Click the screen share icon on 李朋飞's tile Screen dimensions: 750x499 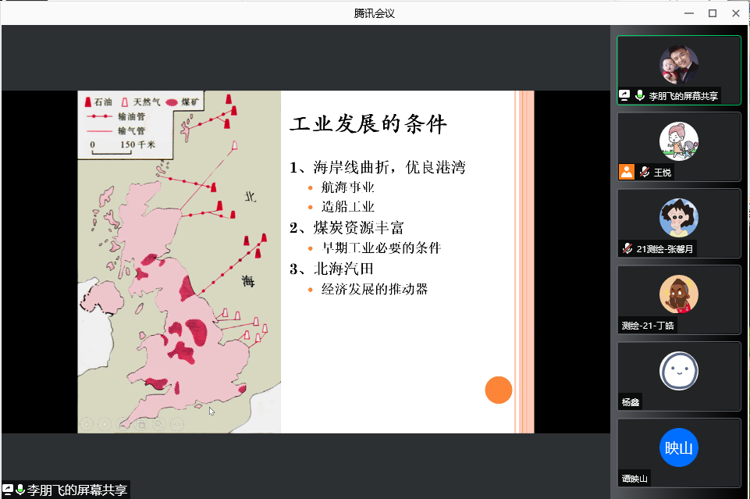point(625,96)
